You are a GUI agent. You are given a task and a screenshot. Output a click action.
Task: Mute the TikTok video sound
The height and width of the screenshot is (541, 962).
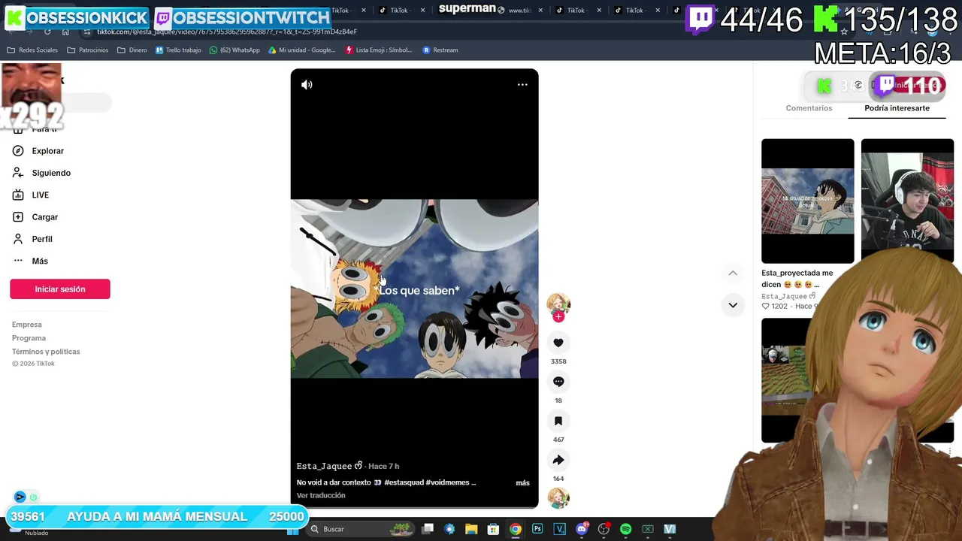tap(307, 85)
